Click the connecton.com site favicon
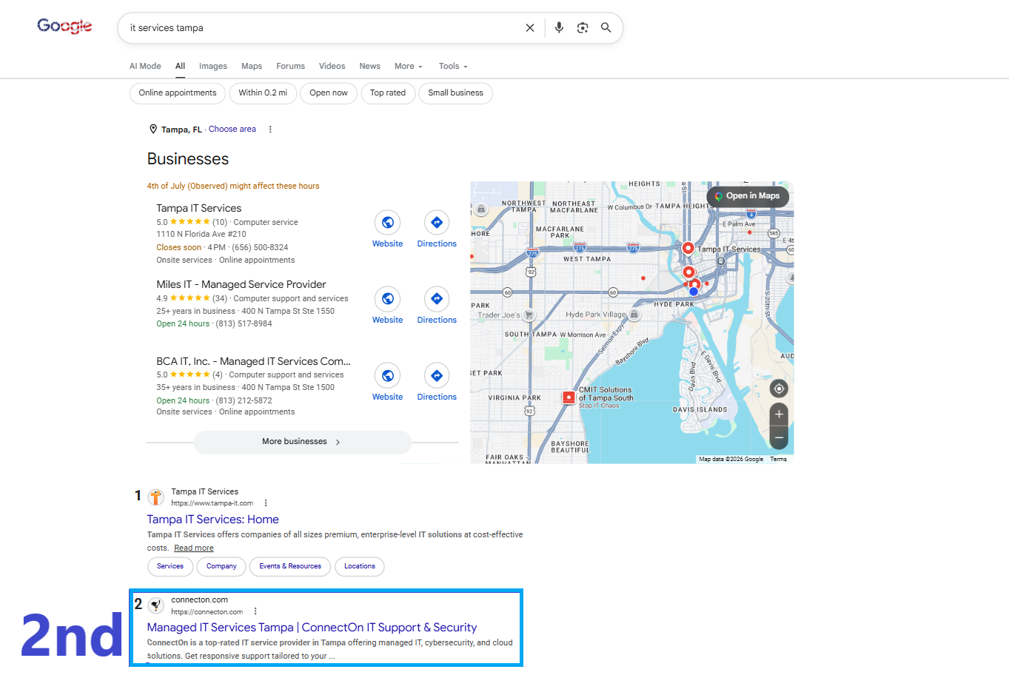 (155, 605)
